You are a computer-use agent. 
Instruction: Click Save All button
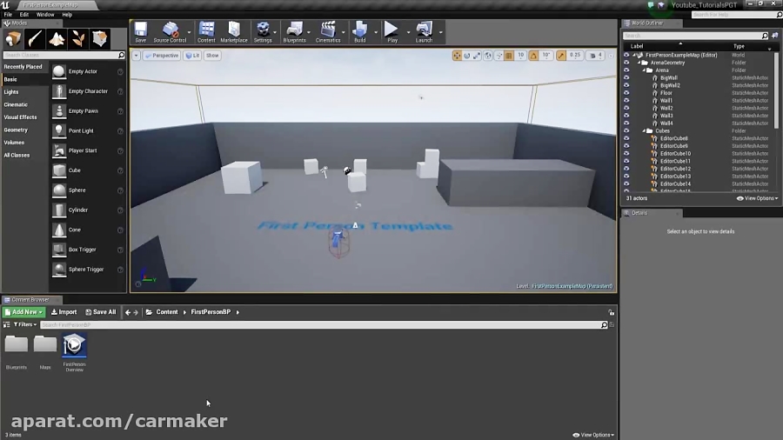click(100, 312)
